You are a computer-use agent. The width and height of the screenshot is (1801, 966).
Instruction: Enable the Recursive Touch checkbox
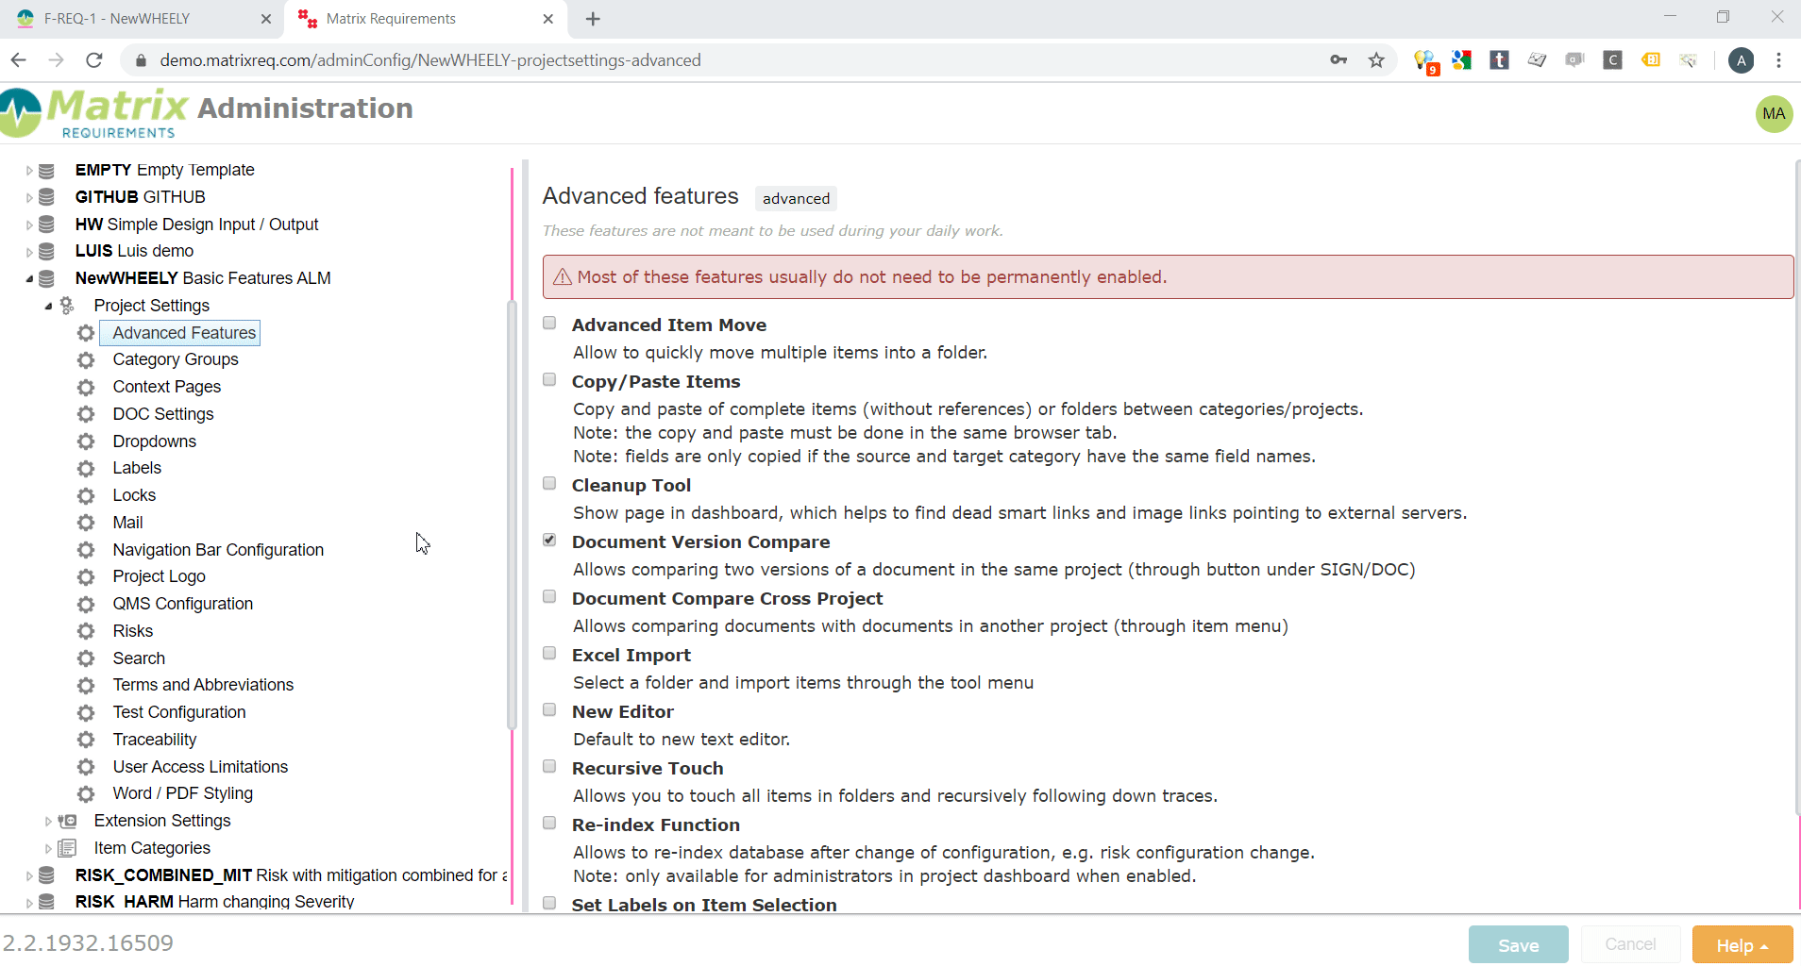click(549, 767)
